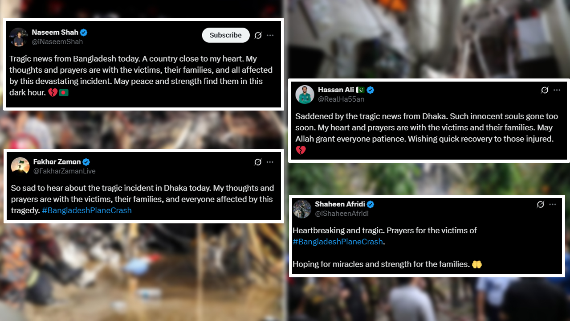The image size is (570, 321).
Task: Open Grok icon on Naseem Shah's tweet
Action: tap(258, 35)
